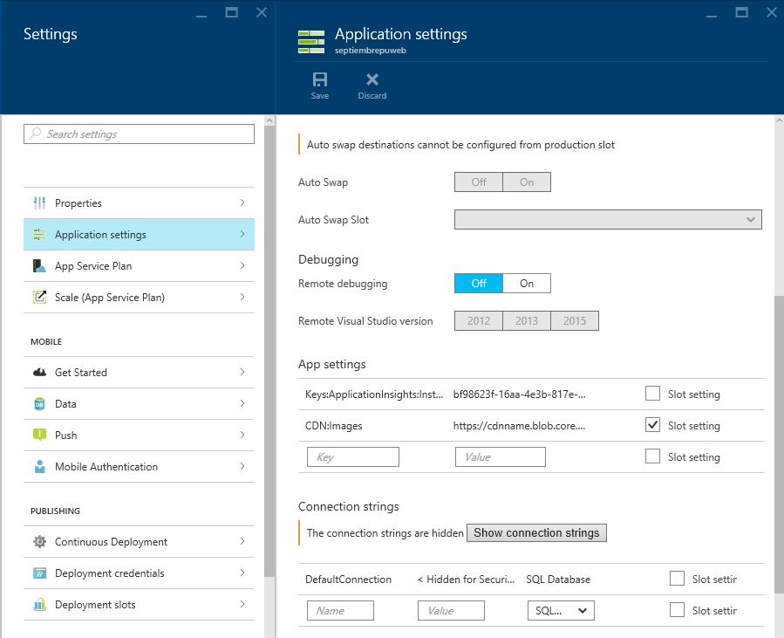The image size is (784, 638).
Task: Select Auto Swap Off option
Action: pyautogui.click(x=479, y=182)
